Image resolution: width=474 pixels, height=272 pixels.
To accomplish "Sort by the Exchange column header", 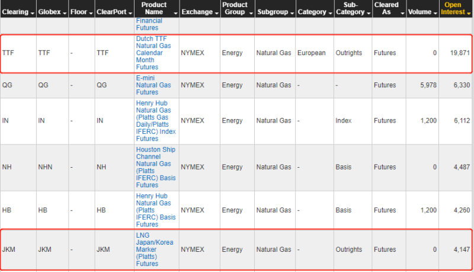I will click(200, 12).
